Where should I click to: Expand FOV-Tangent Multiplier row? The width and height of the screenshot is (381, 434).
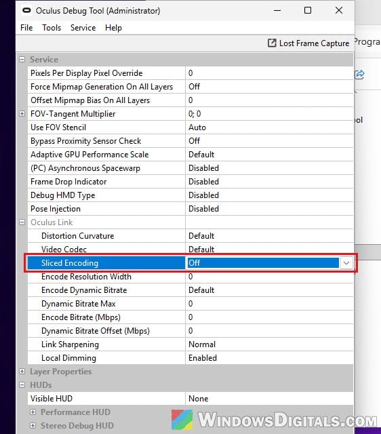pos(22,113)
